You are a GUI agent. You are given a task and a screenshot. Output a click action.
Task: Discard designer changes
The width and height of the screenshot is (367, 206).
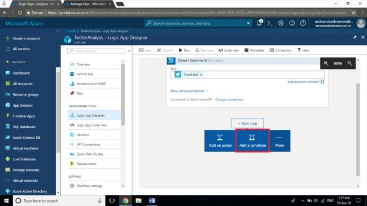coord(165,50)
